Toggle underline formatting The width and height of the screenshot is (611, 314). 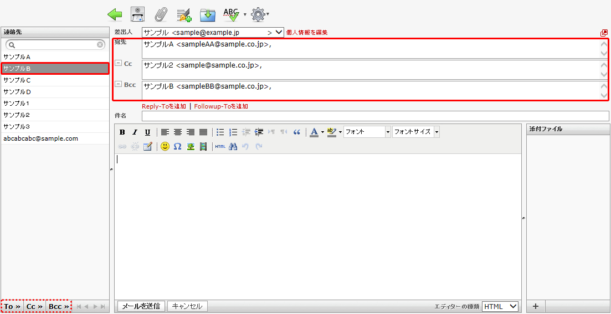pos(147,132)
